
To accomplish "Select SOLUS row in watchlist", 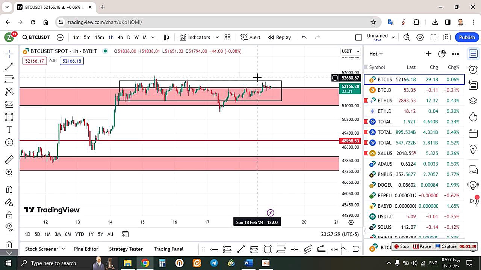I will click(414, 227).
